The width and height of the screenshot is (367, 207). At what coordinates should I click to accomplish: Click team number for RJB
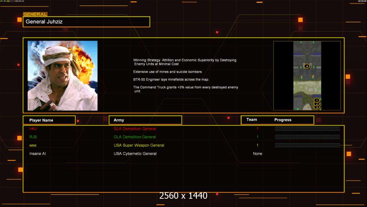tap(258, 137)
